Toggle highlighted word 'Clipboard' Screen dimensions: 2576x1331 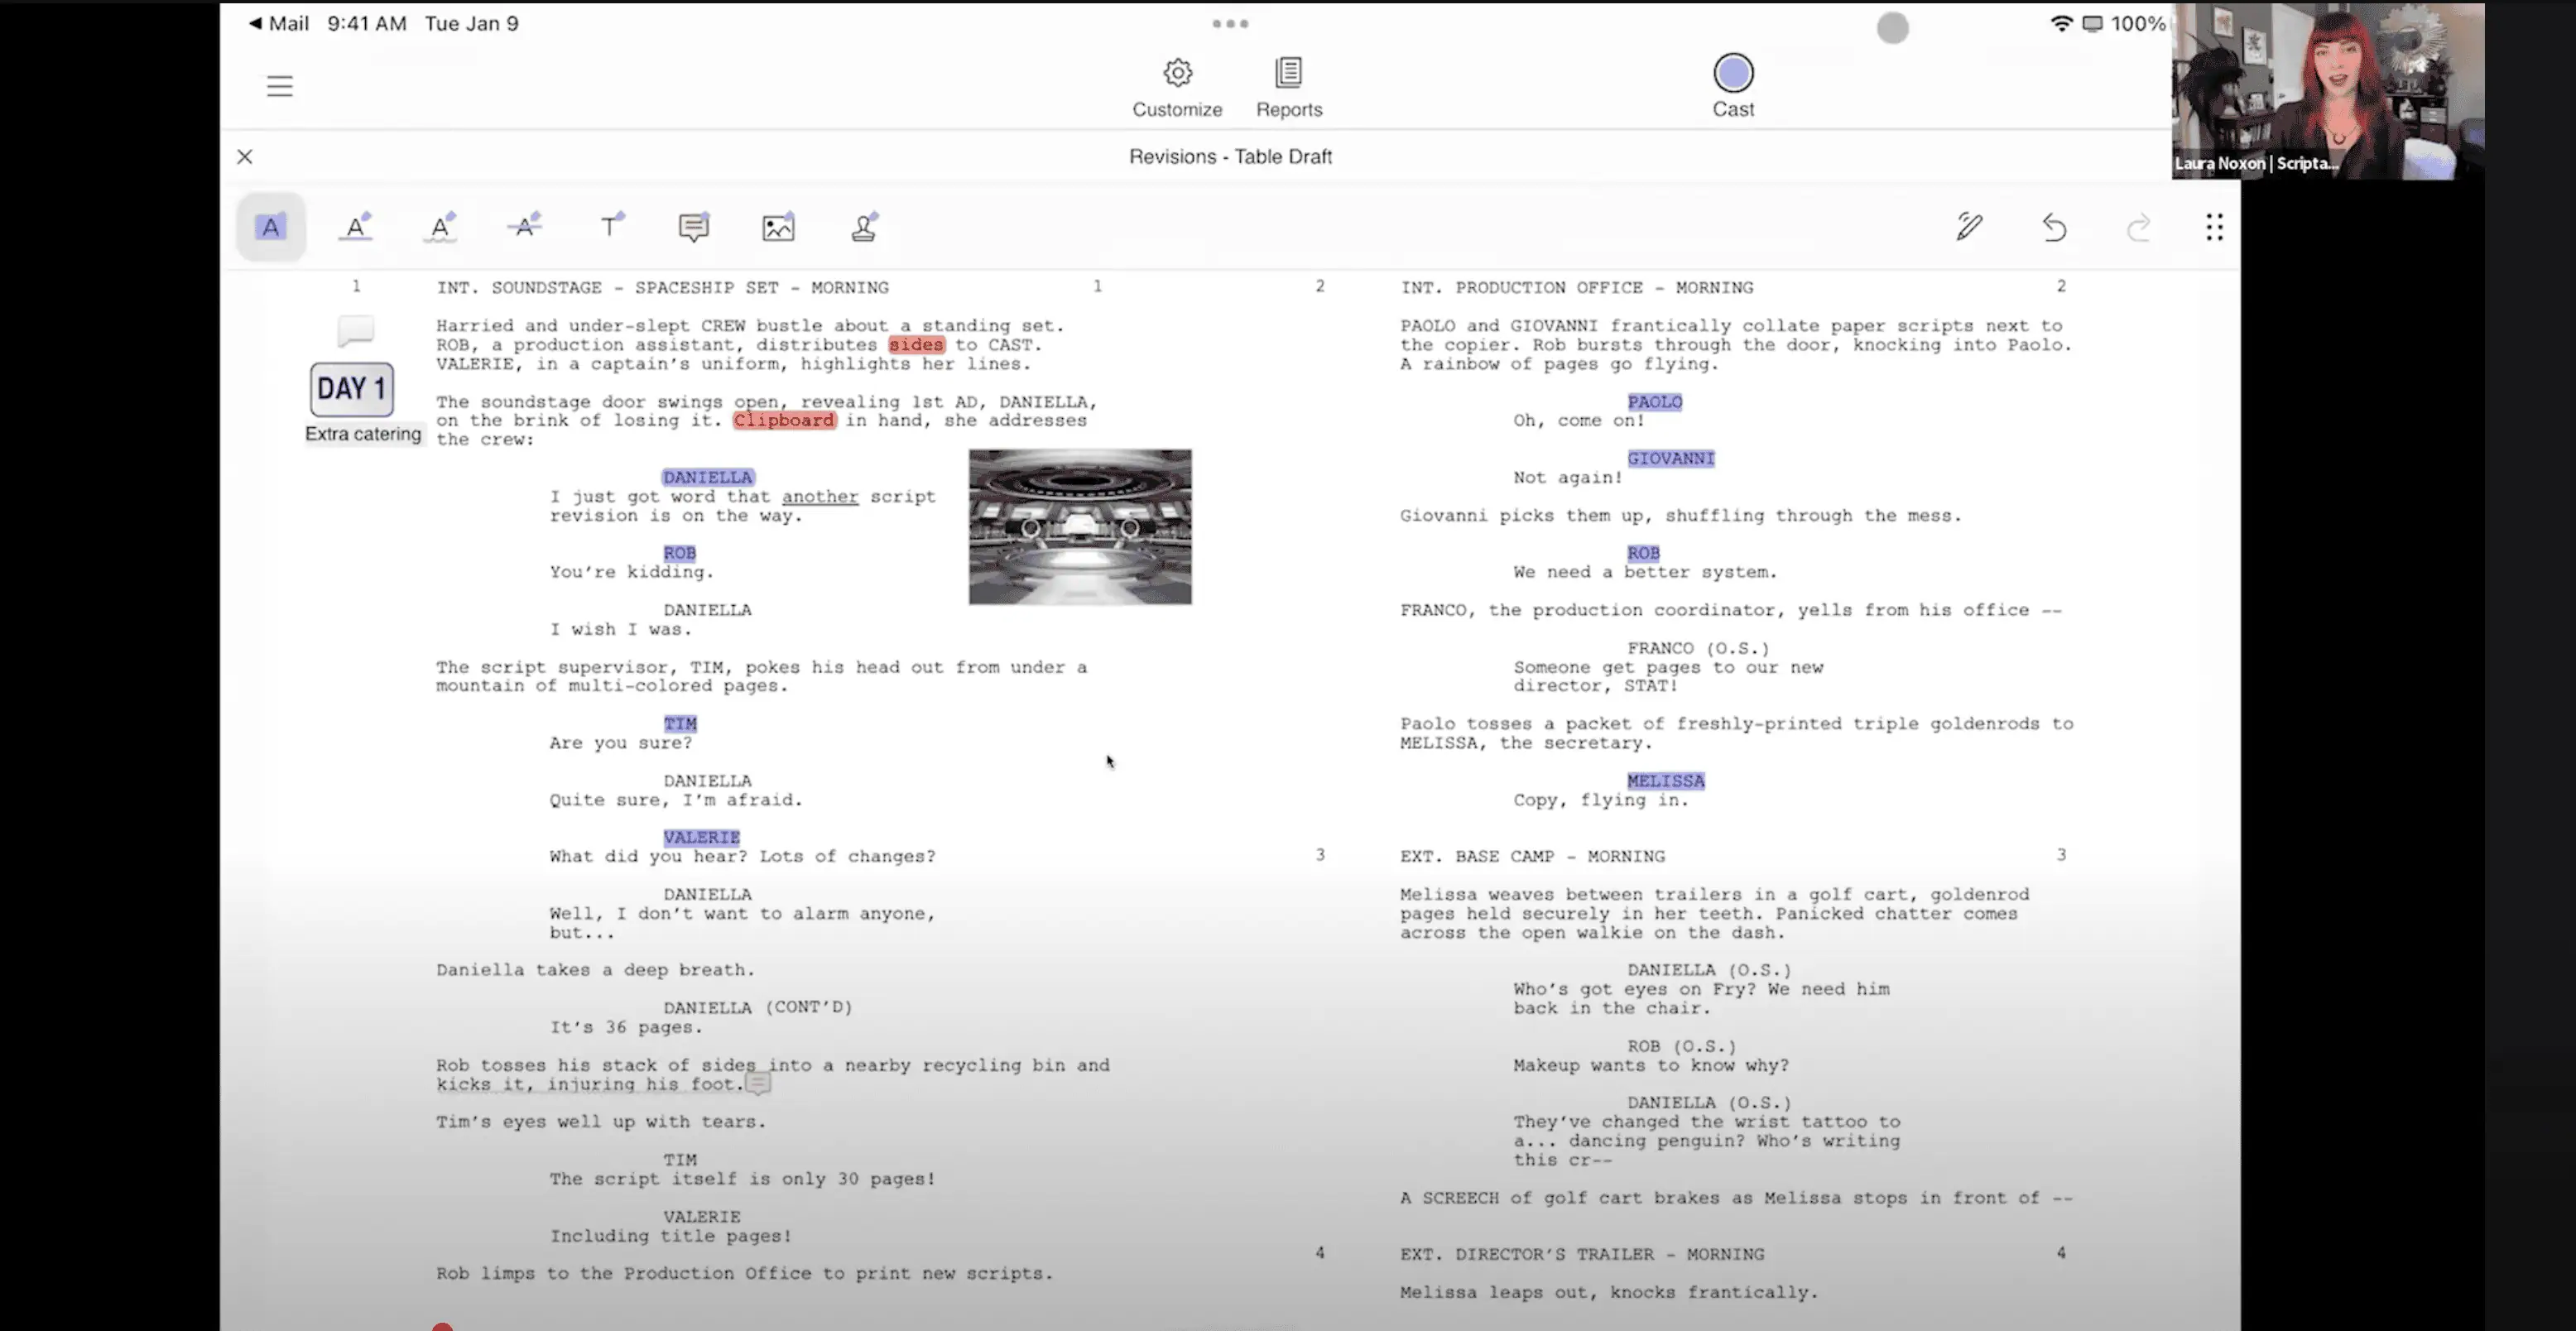tap(782, 420)
